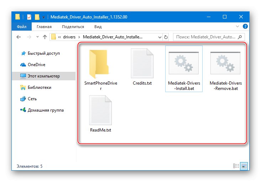261x182 pixels.
Task: Expand the ribbon with the chevron
Action: [x=237, y=26]
